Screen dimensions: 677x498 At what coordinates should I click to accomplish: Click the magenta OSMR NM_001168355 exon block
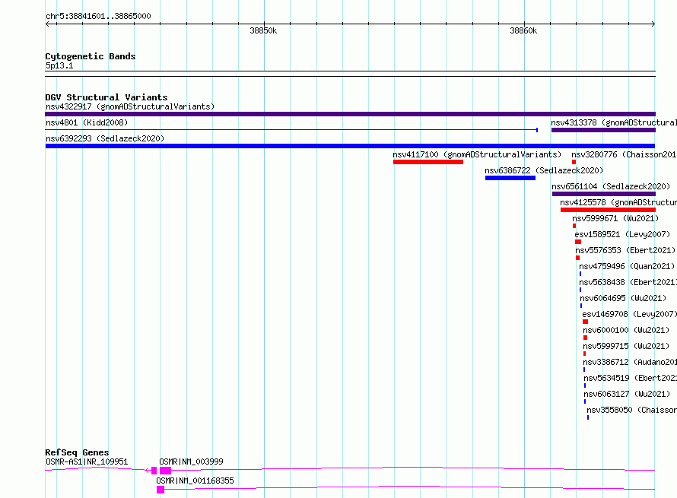pyautogui.click(x=161, y=490)
